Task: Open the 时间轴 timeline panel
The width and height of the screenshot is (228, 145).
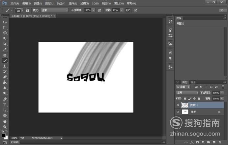Action: 15,142
